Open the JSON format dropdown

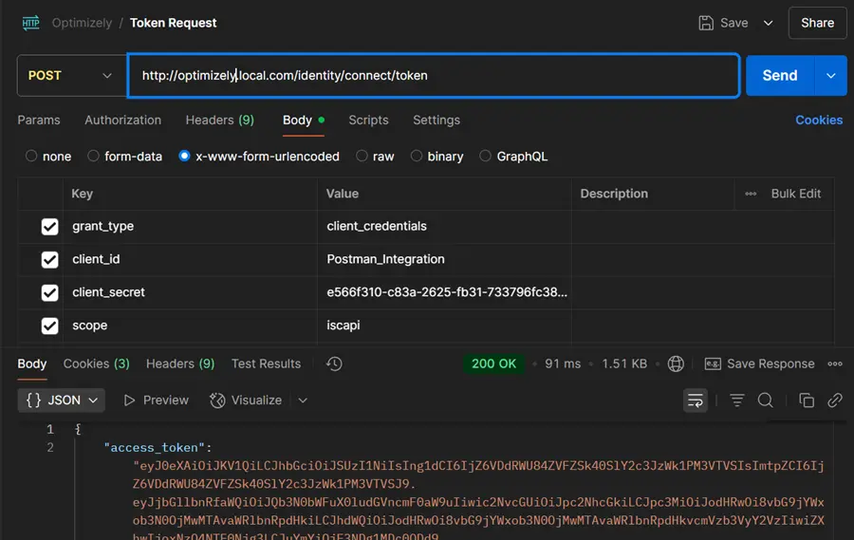click(x=61, y=400)
